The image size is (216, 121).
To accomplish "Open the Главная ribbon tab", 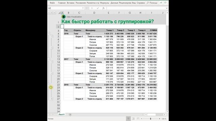I will point(62,3).
